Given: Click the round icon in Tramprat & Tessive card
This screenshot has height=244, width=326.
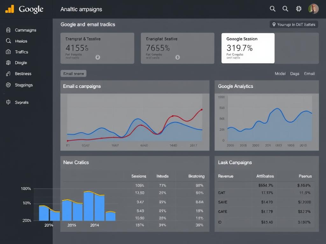Looking at the screenshot, I should click(98, 57).
